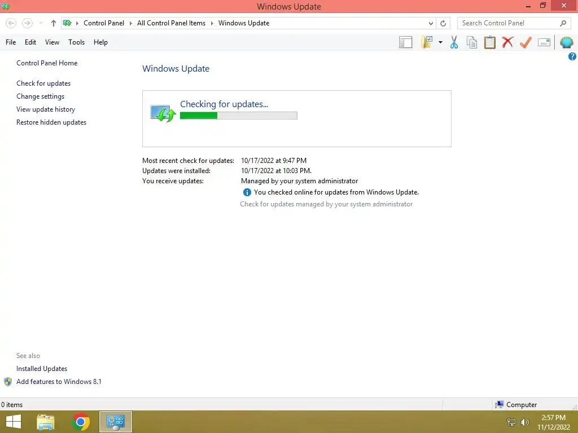Click the 'Checking for updates...' heading
This screenshot has width=578, height=433.
pyautogui.click(x=224, y=104)
